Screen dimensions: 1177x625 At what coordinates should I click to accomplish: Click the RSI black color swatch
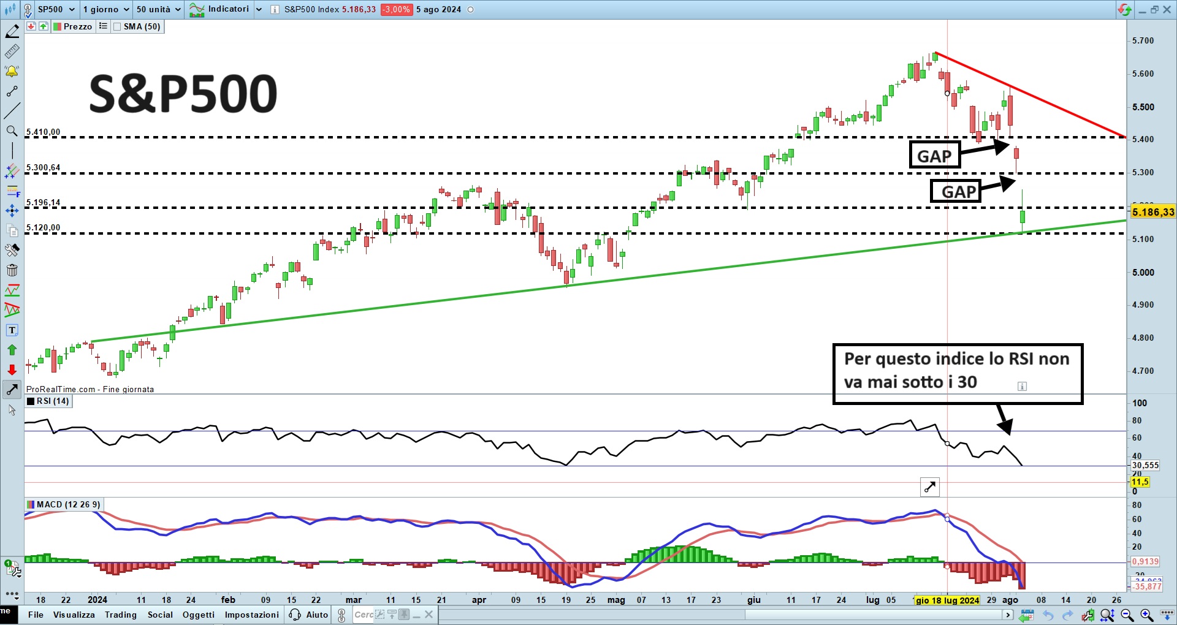pos(31,401)
